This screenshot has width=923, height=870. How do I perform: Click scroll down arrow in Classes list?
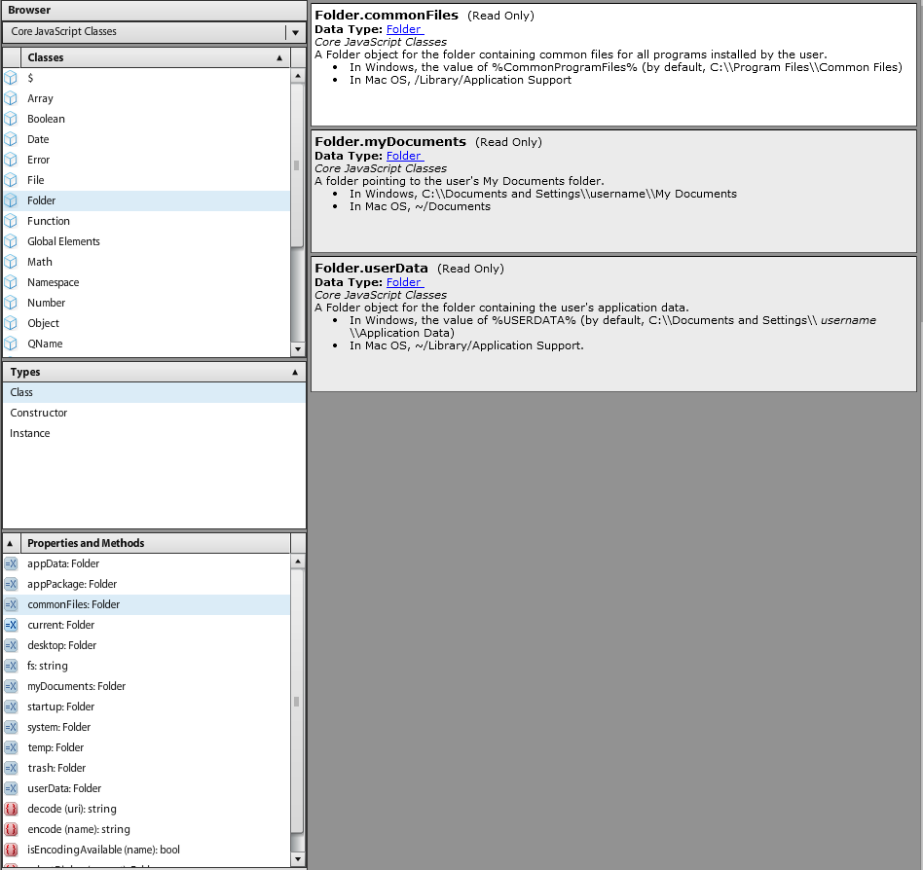[298, 348]
